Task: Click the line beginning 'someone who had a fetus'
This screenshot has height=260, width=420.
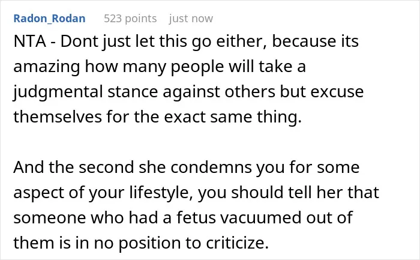Action: (x=183, y=217)
